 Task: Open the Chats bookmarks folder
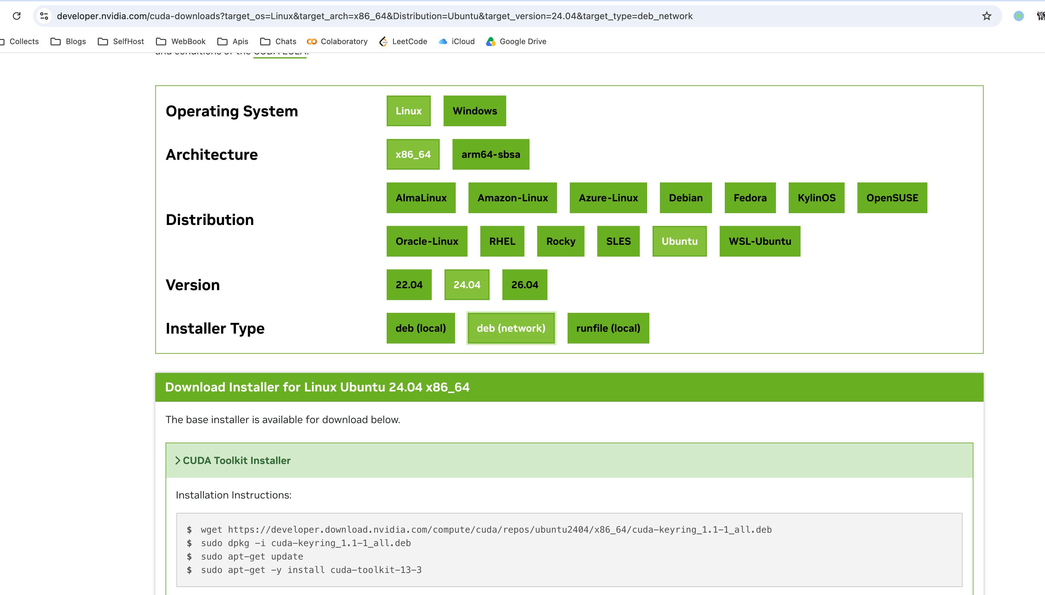278,41
